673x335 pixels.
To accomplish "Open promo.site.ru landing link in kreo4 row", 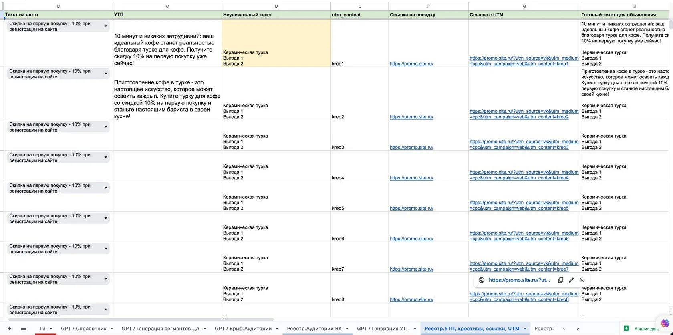I will point(411,178).
